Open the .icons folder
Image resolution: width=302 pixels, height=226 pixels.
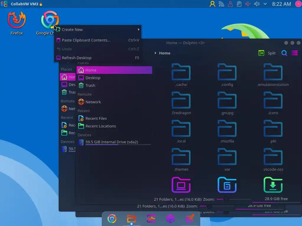pos(273,103)
